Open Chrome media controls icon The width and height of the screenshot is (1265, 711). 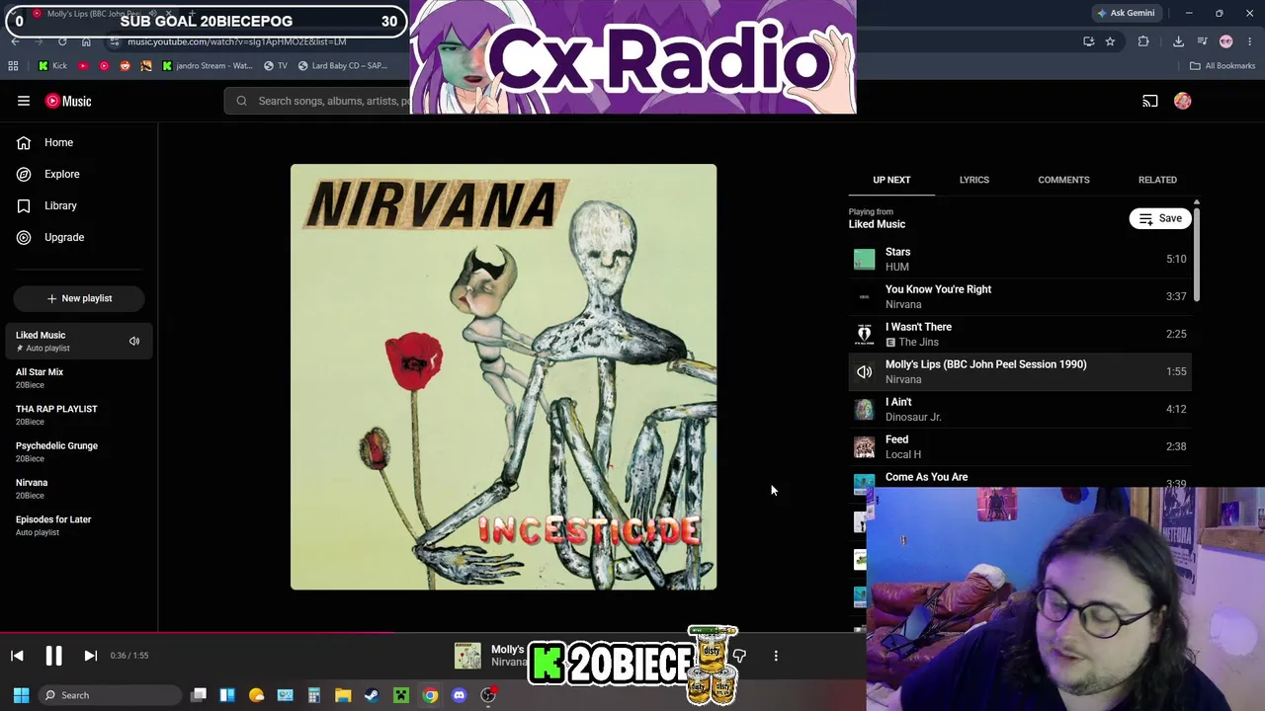1203,41
